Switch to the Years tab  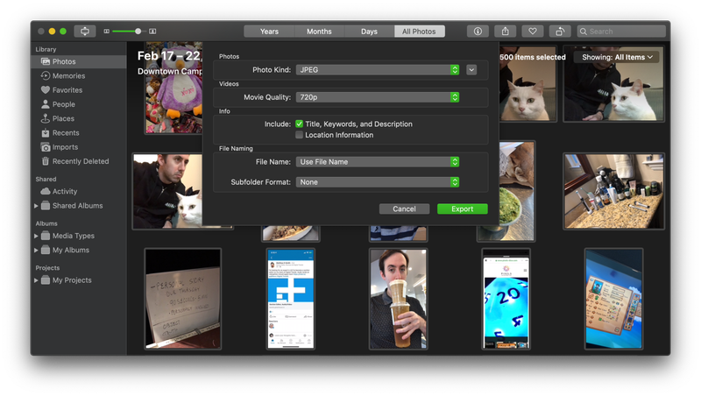269,32
